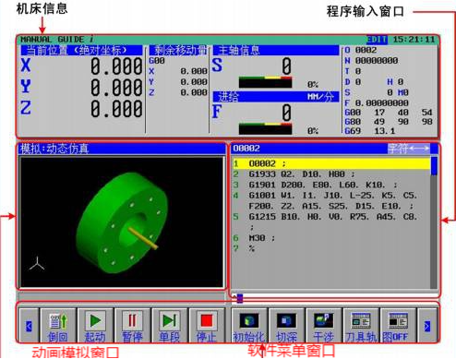
Task: Expand softkey menu with right arrow
Action: (x=427, y=326)
